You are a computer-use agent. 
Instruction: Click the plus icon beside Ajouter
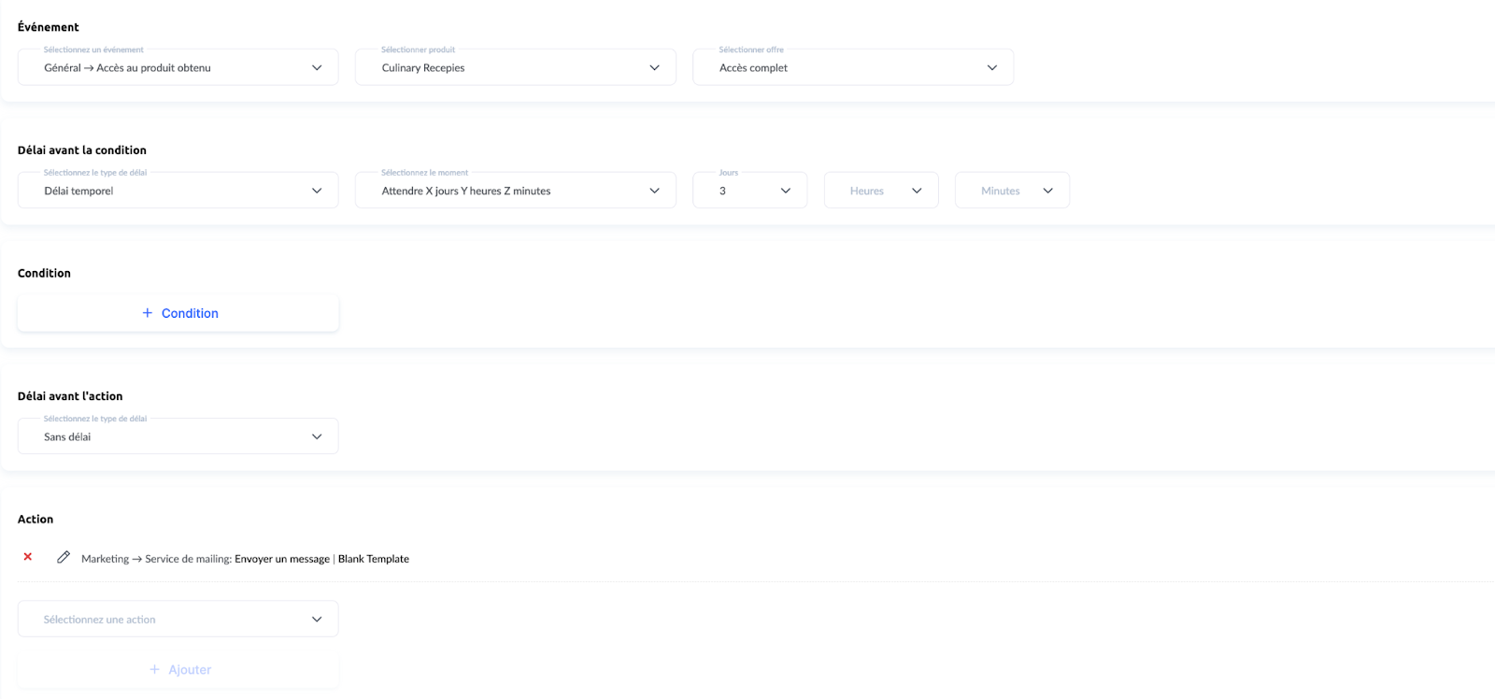pyautogui.click(x=154, y=670)
